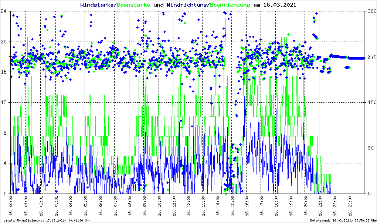Screen dimensions: 377x223
Task: Click the green "Boenstarke" title word
Action: 133,5
